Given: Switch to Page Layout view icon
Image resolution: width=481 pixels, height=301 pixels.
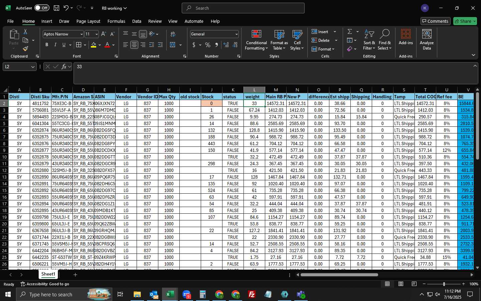Looking at the screenshot, I should (x=401, y=284).
